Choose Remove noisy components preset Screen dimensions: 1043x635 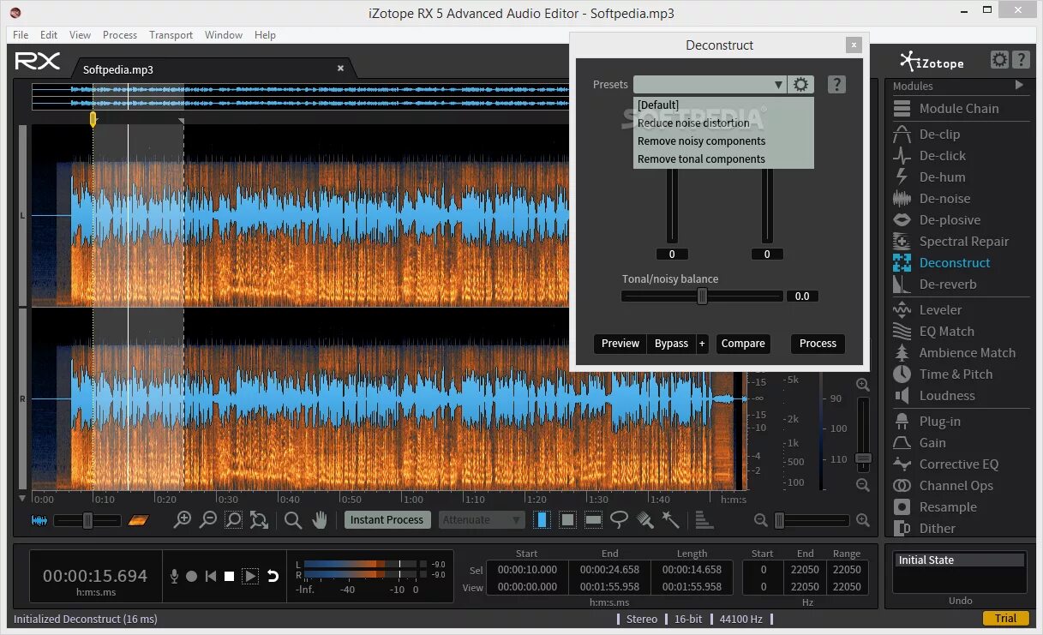point(723,141)
